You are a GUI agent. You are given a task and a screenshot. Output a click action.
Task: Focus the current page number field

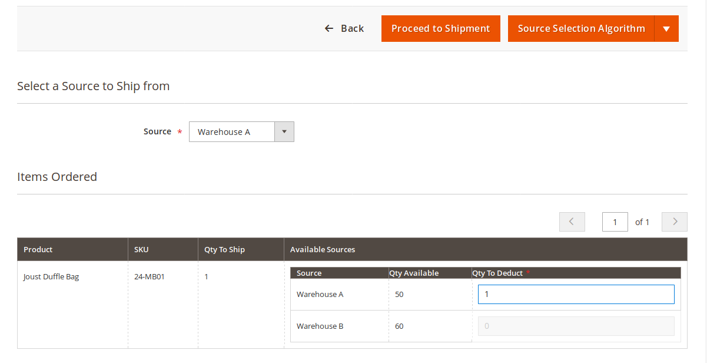(x=615, y=222)
